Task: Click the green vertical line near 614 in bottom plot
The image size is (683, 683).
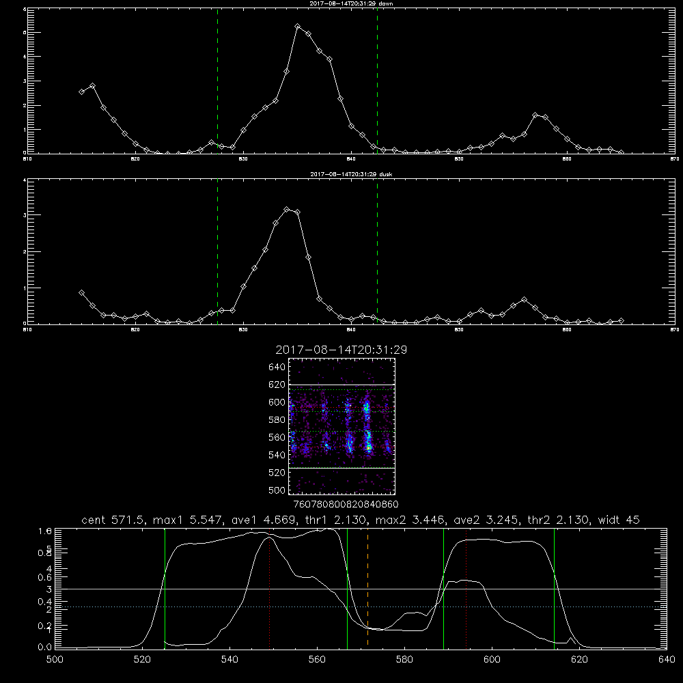Action: point(554,588)
